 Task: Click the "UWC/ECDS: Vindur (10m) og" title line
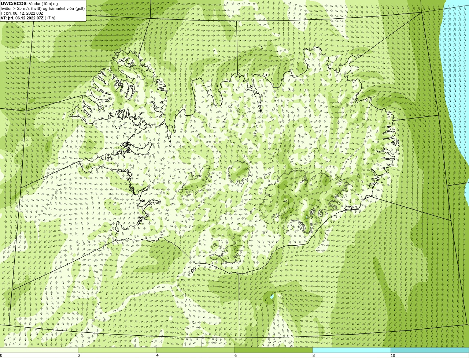pyautogui.click(x=30, y=4)
